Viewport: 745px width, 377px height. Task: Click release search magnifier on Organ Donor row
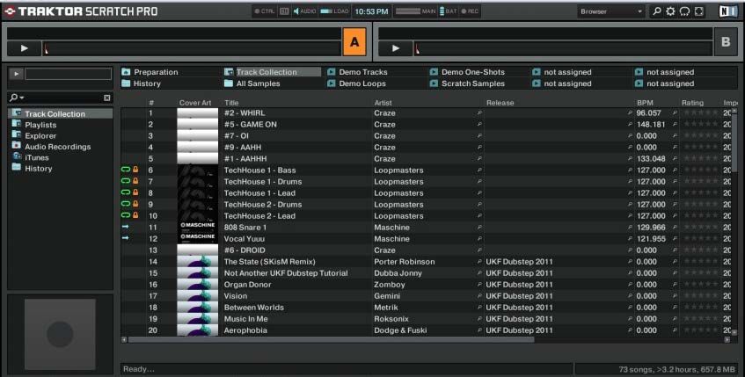[630, 285]
